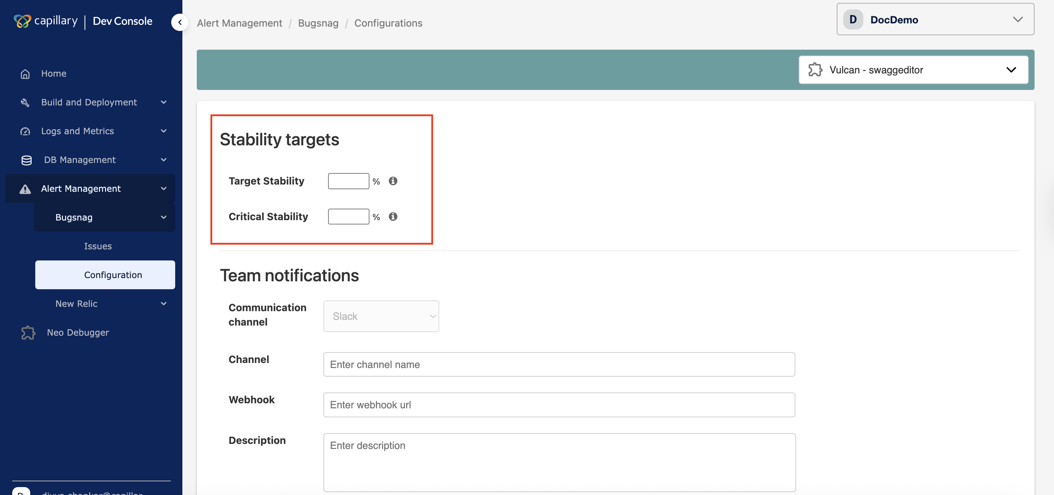Expand the New Relic submenu
Screen dimensions: 1054x495
tap(164, 304)
